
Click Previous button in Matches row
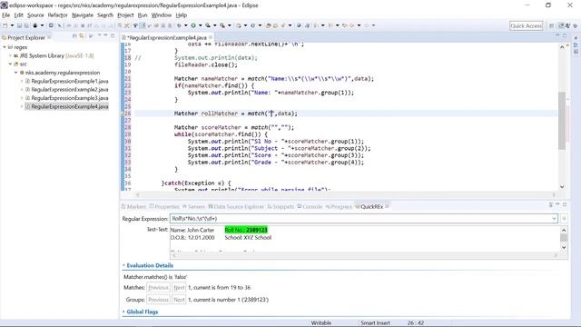click(x=158, y=288)
